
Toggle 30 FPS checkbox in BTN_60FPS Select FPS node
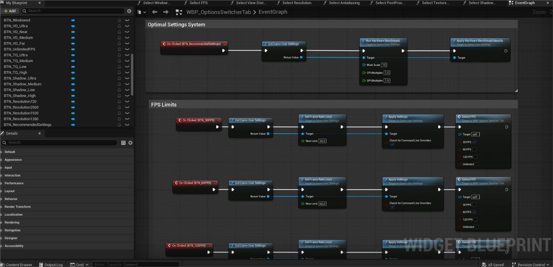[474, 205]
